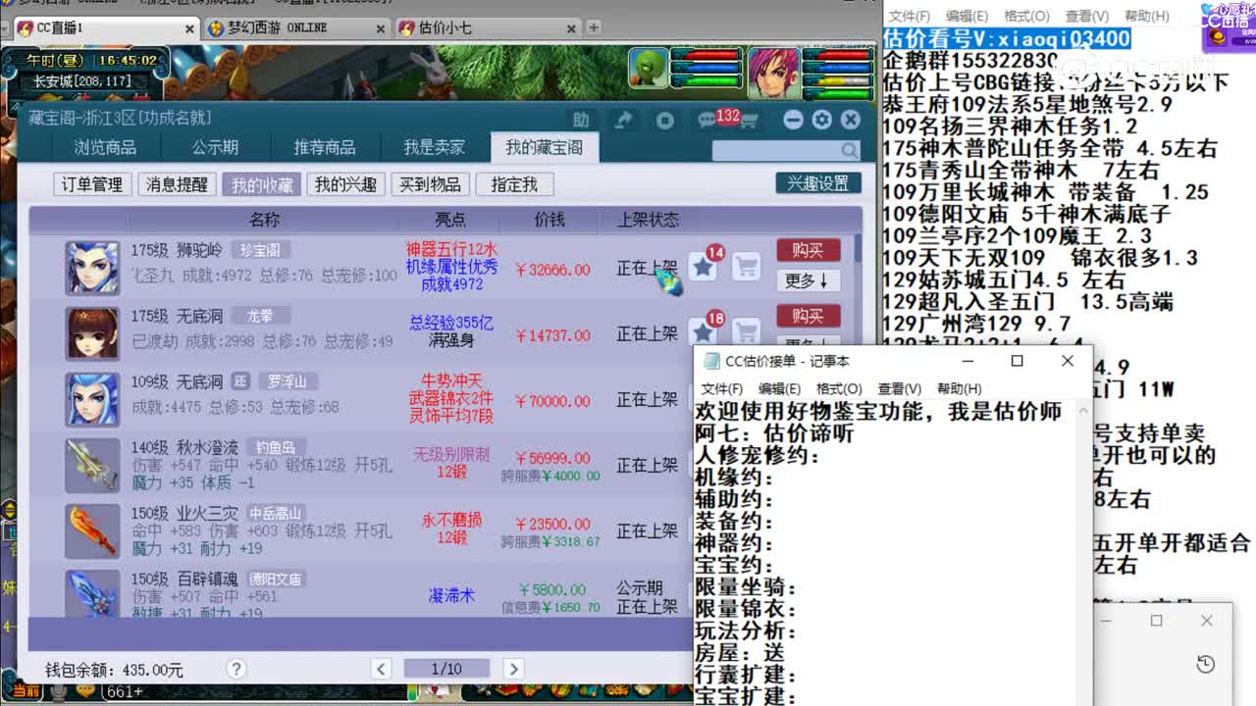Click the 兴趣设置 button
Image resolution: width=1256 pixels, height=706 pixels.
[x=818, y=183]
